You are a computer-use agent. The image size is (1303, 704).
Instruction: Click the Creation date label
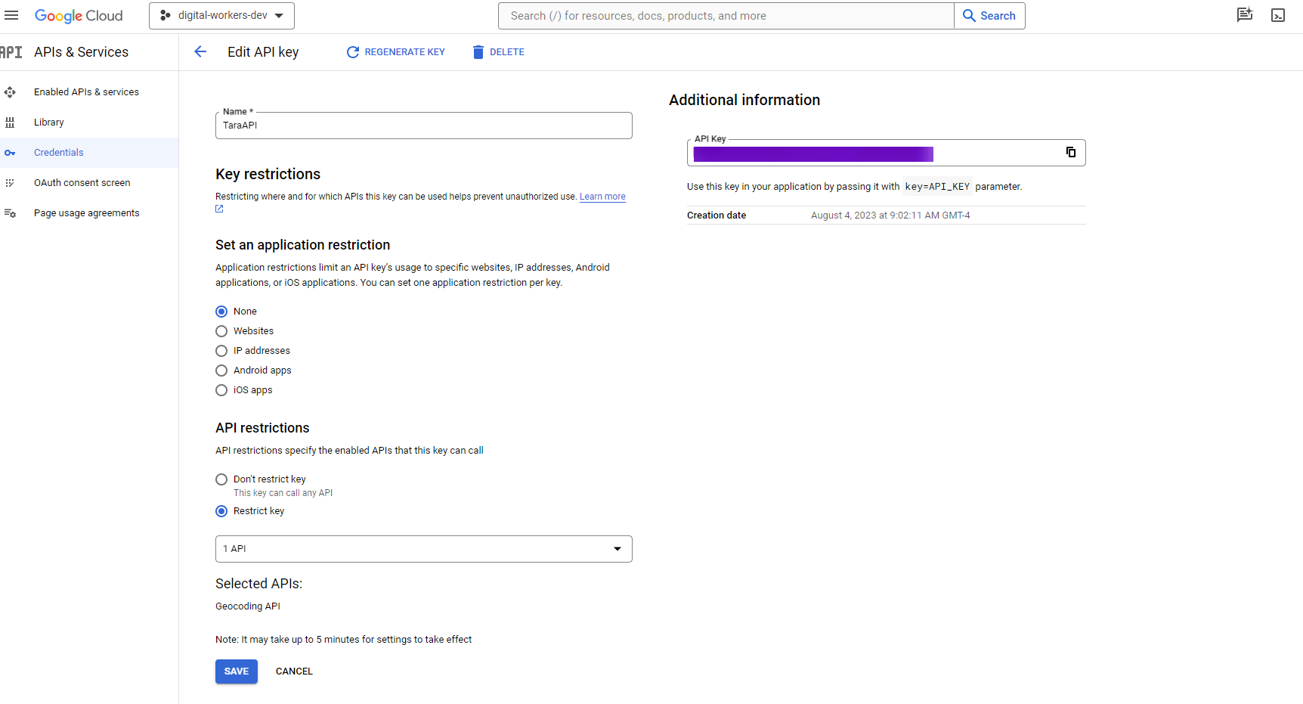click(716, 216)
